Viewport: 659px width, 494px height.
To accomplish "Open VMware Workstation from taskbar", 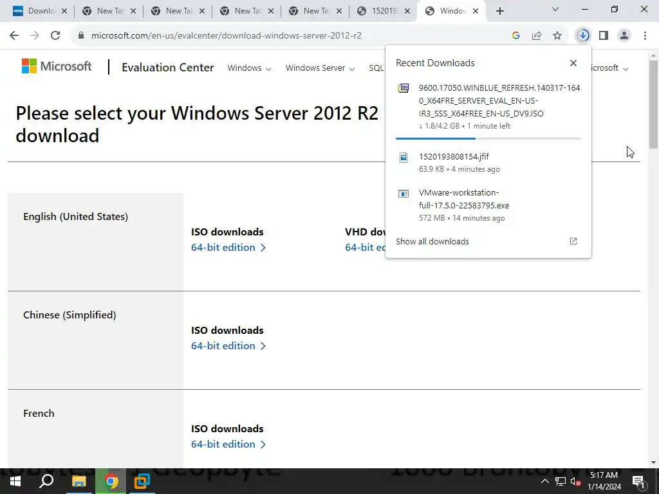I will (142, 481).
